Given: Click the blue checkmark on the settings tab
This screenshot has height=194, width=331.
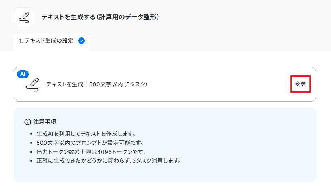Looking at the screenshot, I should click(82, 41).
